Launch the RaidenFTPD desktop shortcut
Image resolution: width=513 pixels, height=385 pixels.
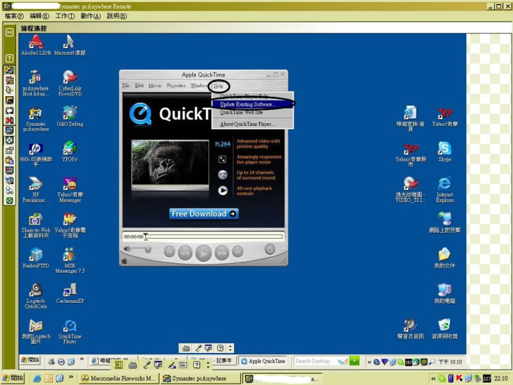[x=36, y=259]
